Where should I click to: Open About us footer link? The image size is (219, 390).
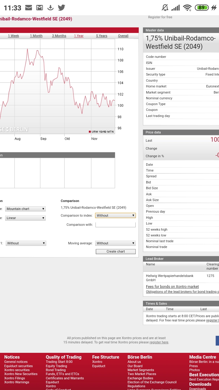[x=134, y=362]
